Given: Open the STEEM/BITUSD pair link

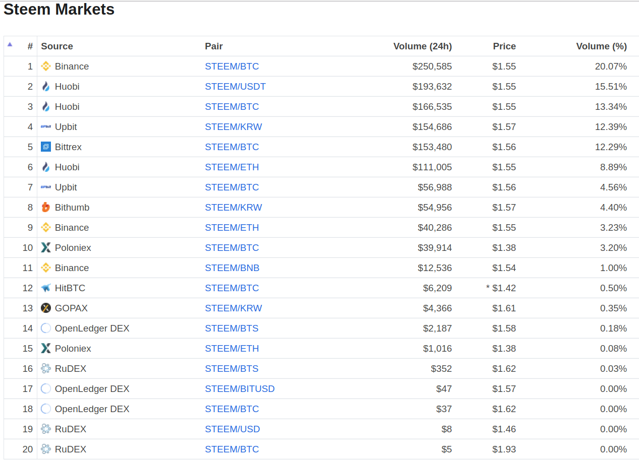Looking at the screenshot, I should coord(240,388).
